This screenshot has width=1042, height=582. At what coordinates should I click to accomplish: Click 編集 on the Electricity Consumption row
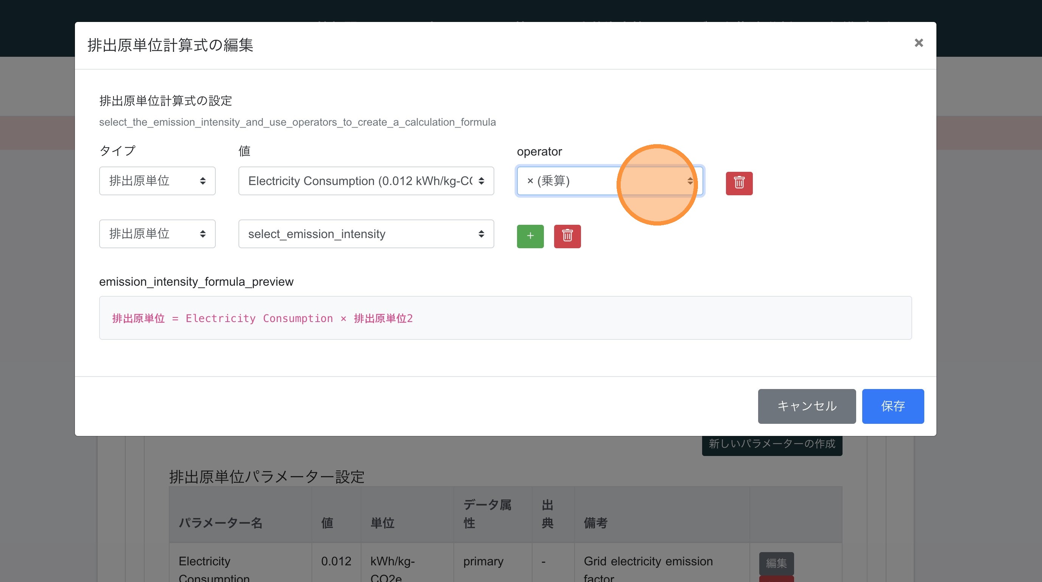(x=776, y=563)
